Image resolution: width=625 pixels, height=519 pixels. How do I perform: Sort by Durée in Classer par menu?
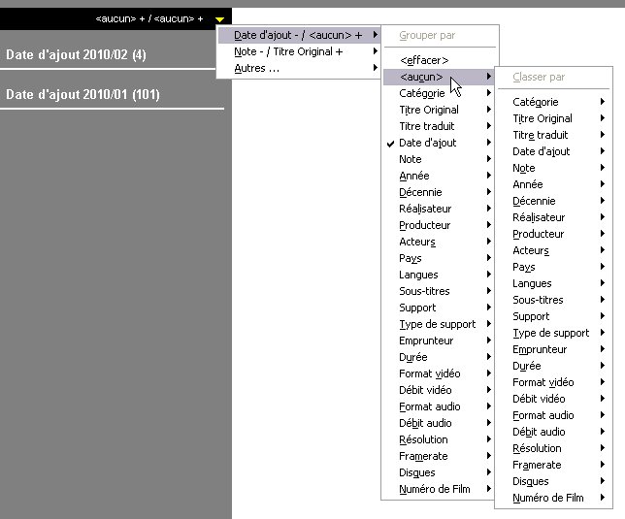pos(553,366)
